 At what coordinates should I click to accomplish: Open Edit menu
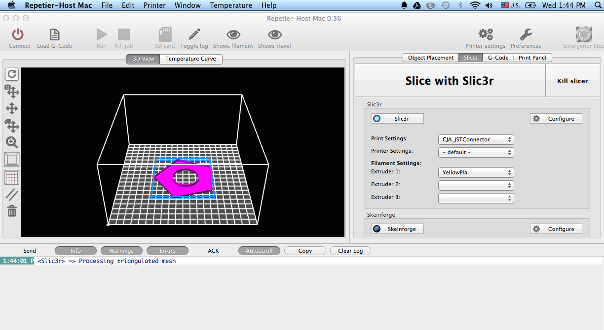tap(128, 5)
